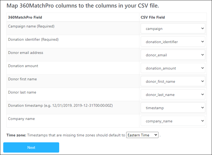Screen dimensions: 212x155
Task: Click the Donation amount row label
Action: pyautogui.click(x=23, y=66)
